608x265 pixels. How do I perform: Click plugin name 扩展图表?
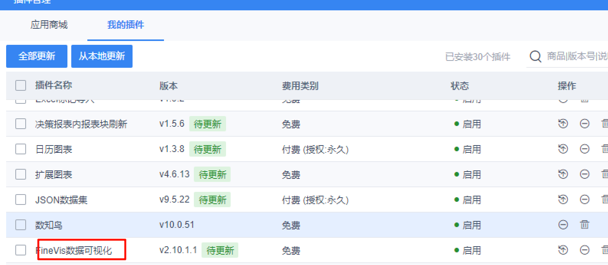[54, 175]
